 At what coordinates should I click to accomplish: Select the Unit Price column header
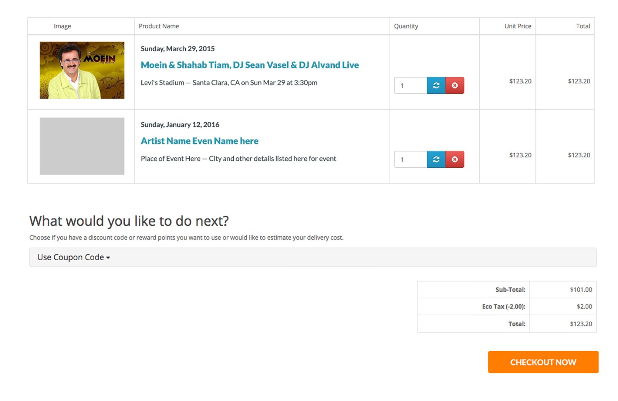point(517,26)
